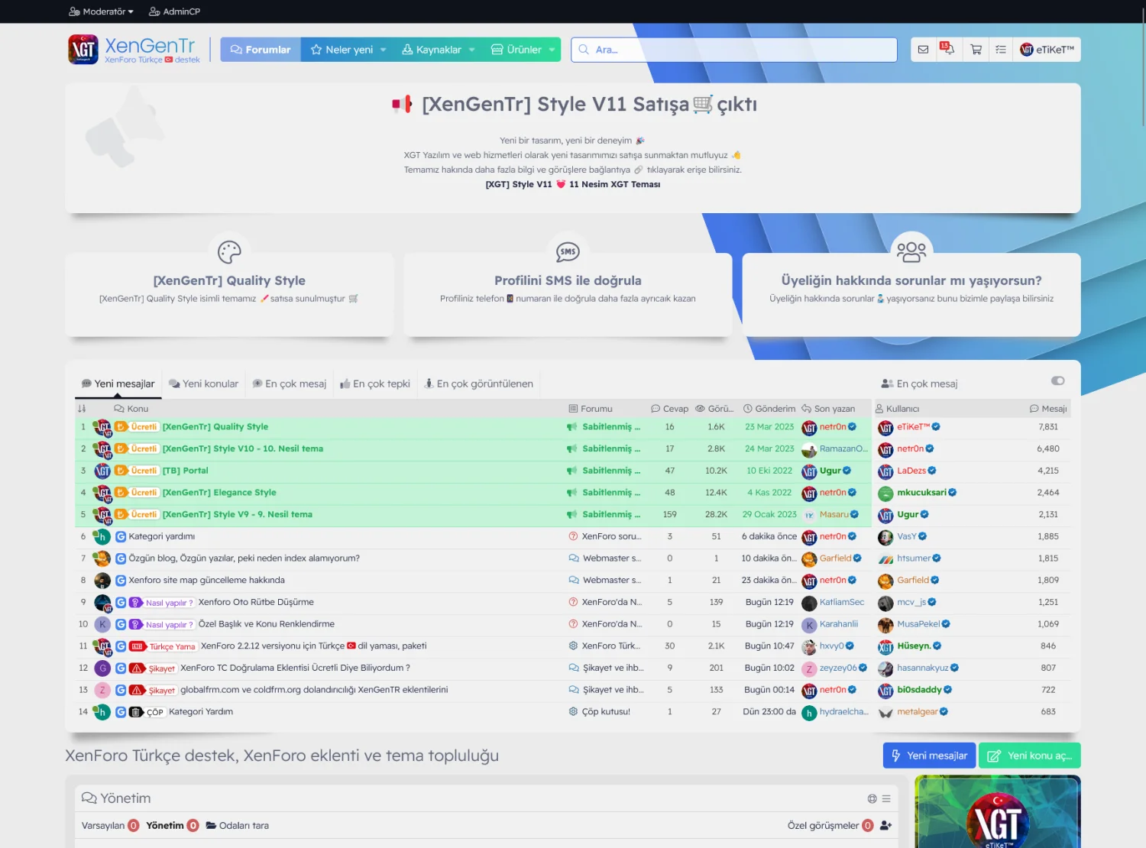Click the Yönetim panel heading
Viewport: 1146px width, 848px height.
125,798
